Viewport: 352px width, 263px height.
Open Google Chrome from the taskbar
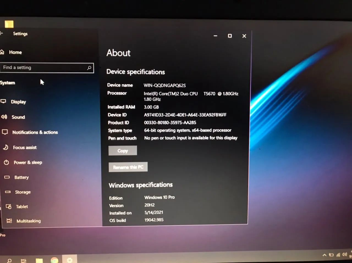[x=54, y=260]
